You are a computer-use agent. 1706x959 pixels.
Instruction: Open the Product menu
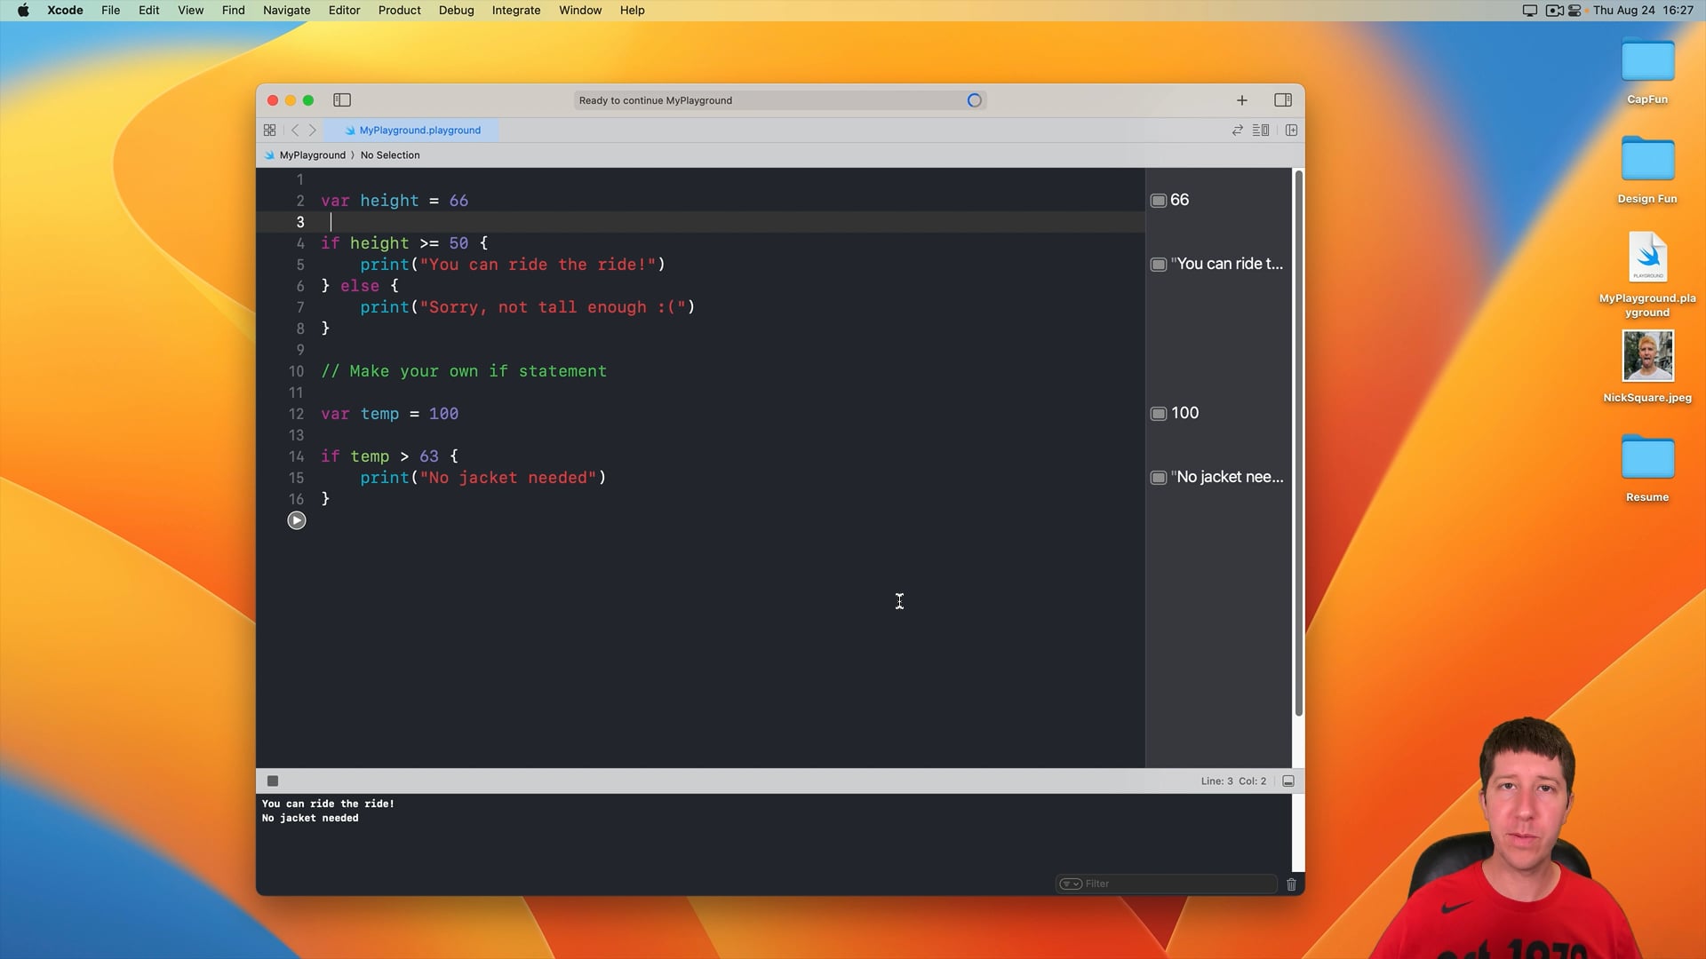tap(399, 11)
